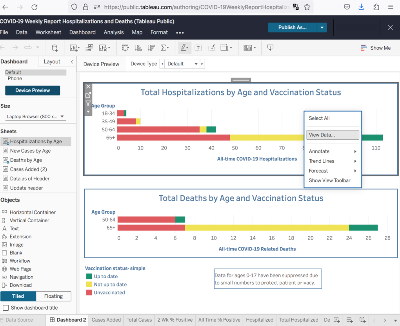The width and height of the screenshot is (400, 326).
Task: Click the Download toolbar icon
Action: pyautogui.click(x=270, y=48)
